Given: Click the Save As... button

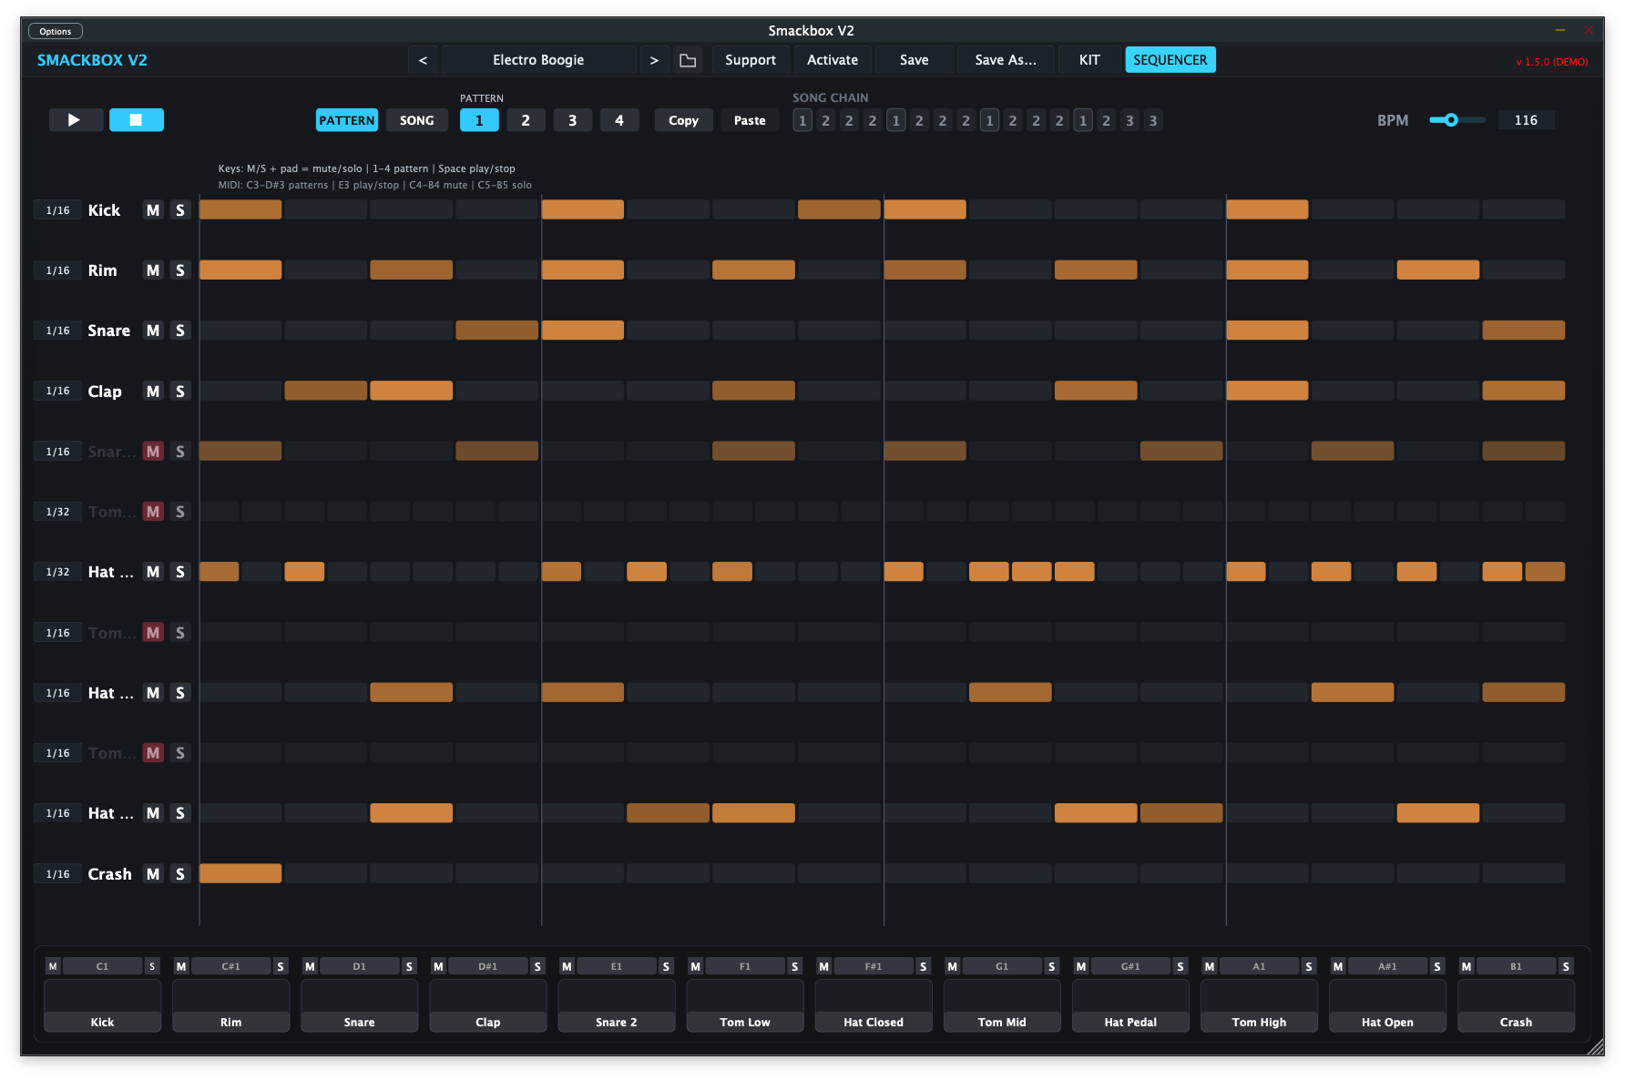Looking at the screenshot, I should pyautogui.click(x=1006, y=60).
